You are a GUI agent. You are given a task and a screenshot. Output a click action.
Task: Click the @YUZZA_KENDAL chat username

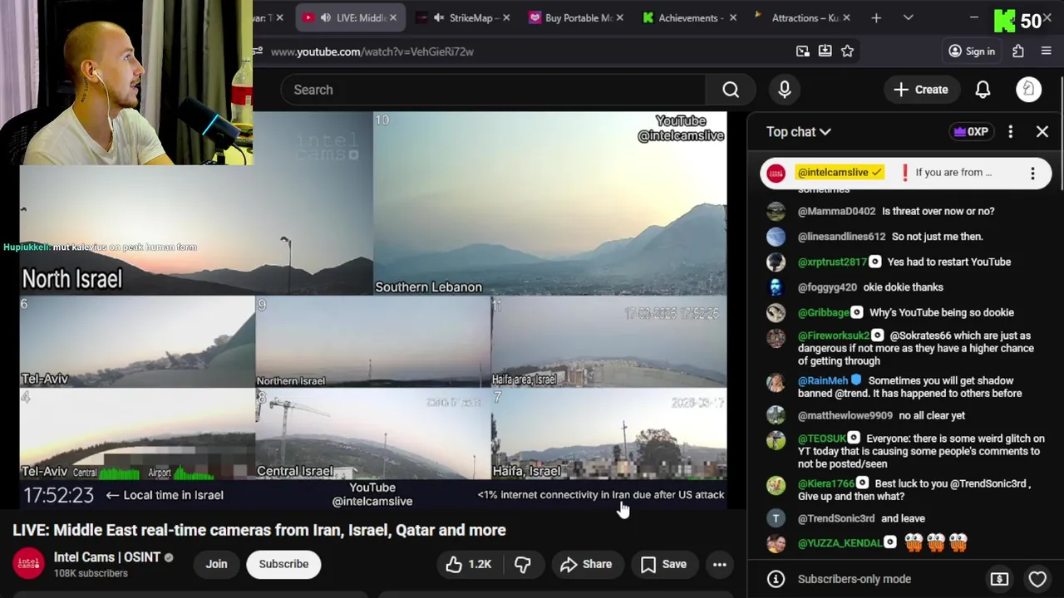(840, 543)
